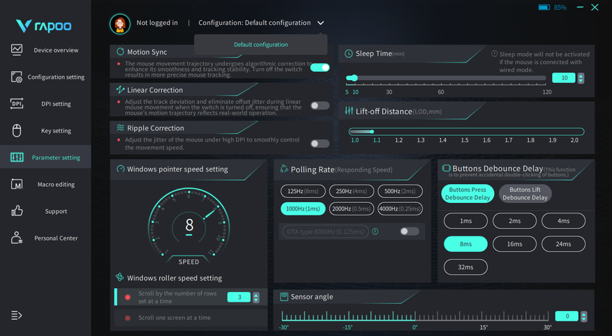Click the Motion Sync header icon
This screenshot has width=612, height=336.
[x=120, y=52]
